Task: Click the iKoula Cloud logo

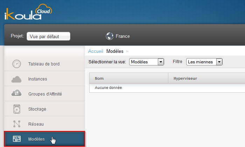Action: (28, 12)
